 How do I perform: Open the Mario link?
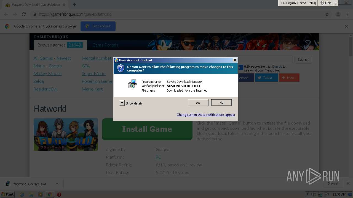tap(39, 66)
